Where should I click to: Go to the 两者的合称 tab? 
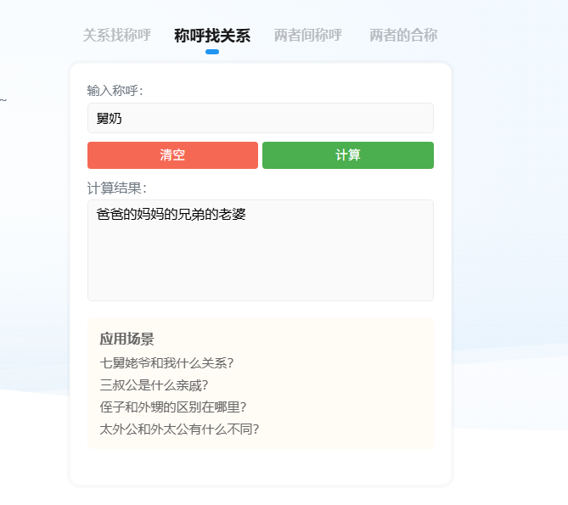[403, 36]
